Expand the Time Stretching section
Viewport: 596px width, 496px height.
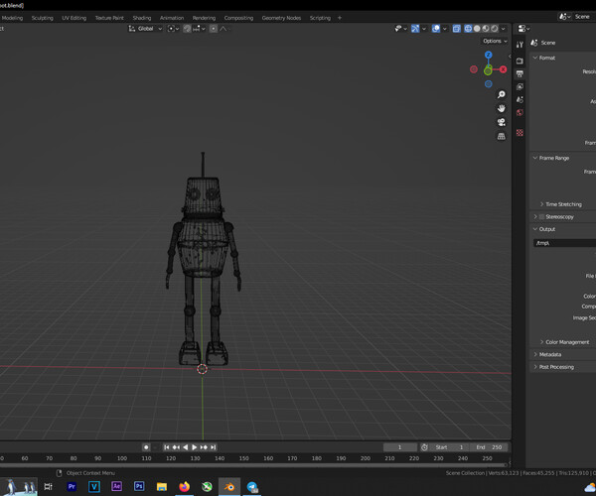(563, 204)
